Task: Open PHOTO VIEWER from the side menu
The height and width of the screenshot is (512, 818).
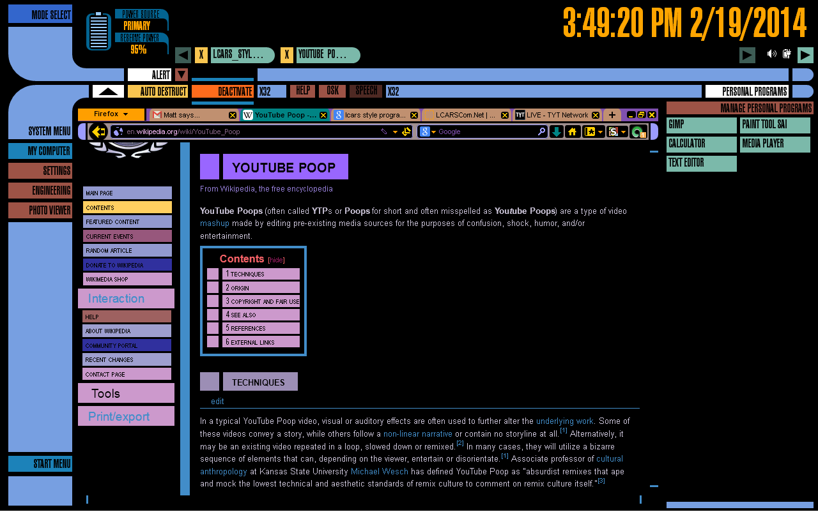Action: (x=40, y=210)
